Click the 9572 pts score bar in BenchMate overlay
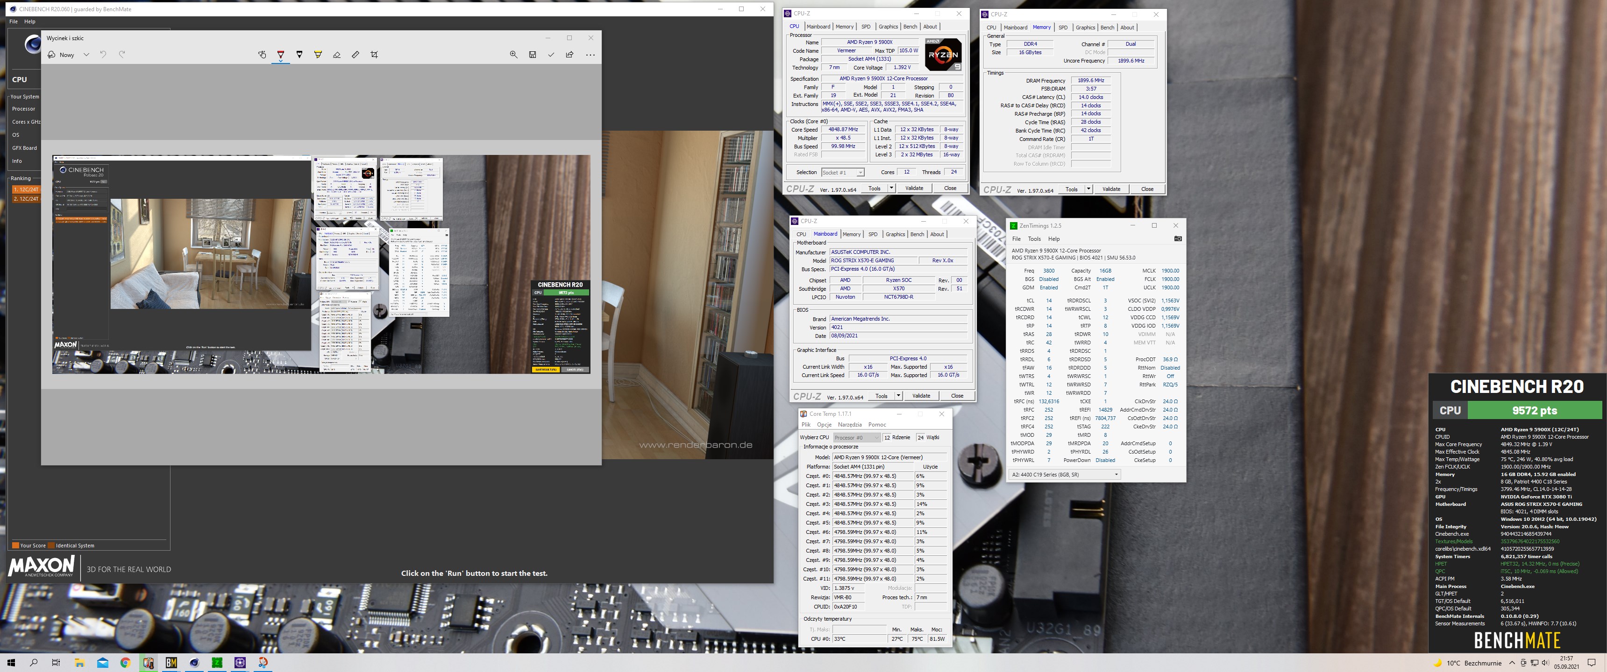Viewport: 1607px width, 672px height. click(1535, 410)
